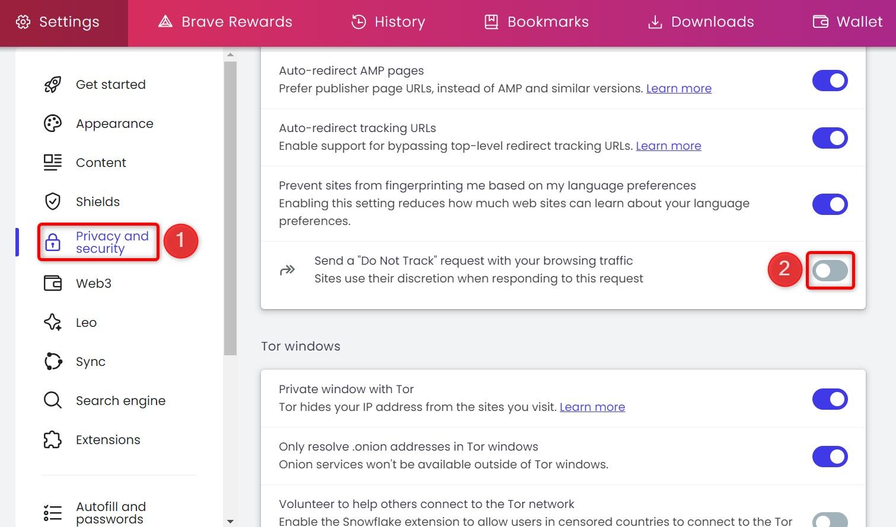Select the Shields icon in the sidebar

pos(53,201)
